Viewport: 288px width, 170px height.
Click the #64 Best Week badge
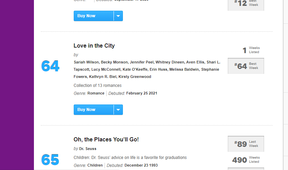246,66
